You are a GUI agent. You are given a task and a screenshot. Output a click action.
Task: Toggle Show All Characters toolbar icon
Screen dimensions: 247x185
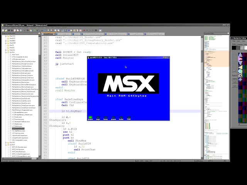65,30
